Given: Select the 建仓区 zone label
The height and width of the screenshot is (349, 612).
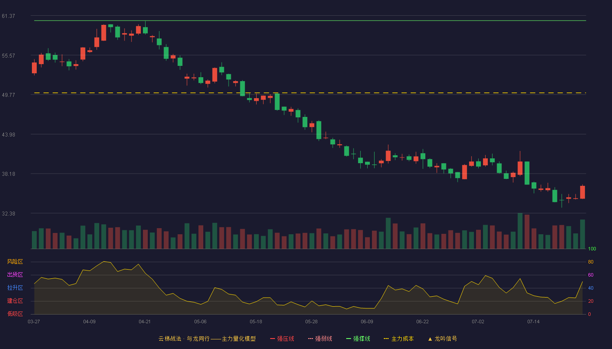Looking at the screenshot, I should pyautogui.click(x=15, y=301).
